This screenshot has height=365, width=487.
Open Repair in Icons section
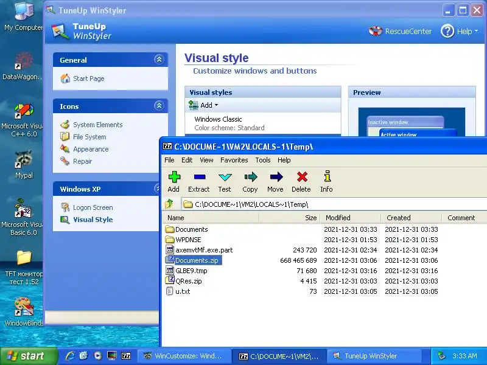click(77, 161)
